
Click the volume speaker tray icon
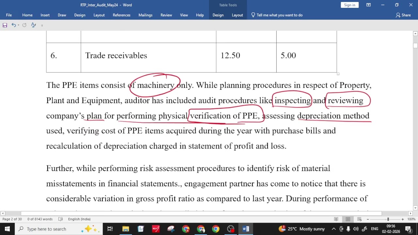[356, 229]
